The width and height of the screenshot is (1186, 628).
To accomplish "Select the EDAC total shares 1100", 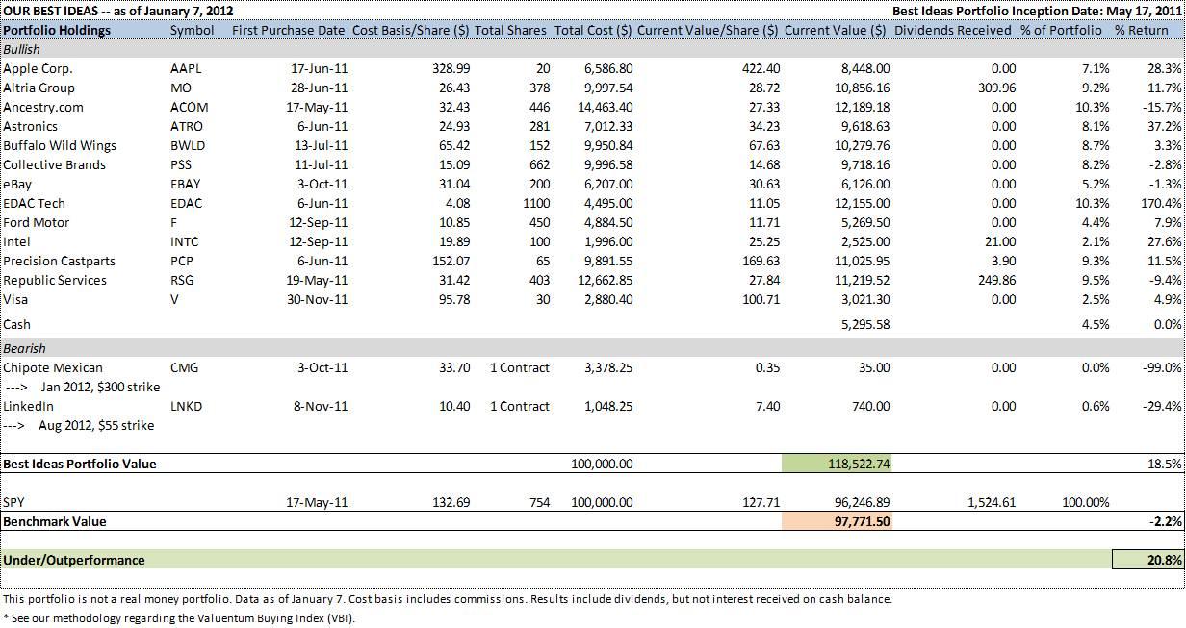I will [x=535, y=203].
